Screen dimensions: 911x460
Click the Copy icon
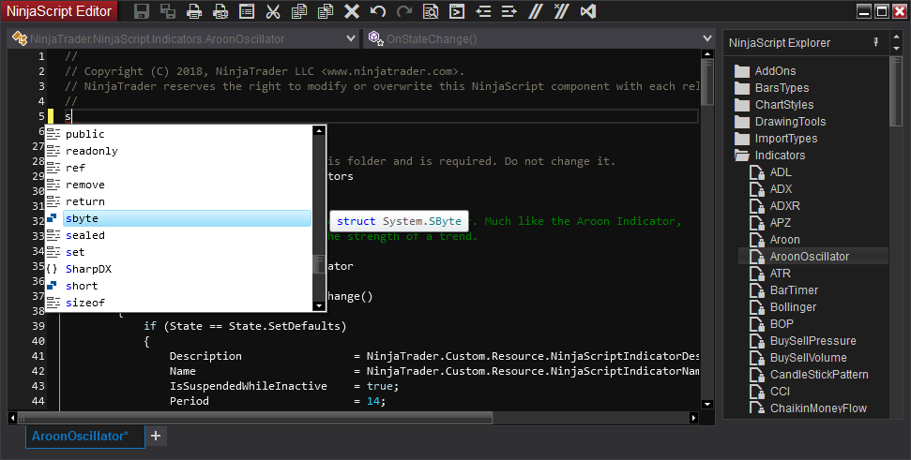click(x=299, y=11)
